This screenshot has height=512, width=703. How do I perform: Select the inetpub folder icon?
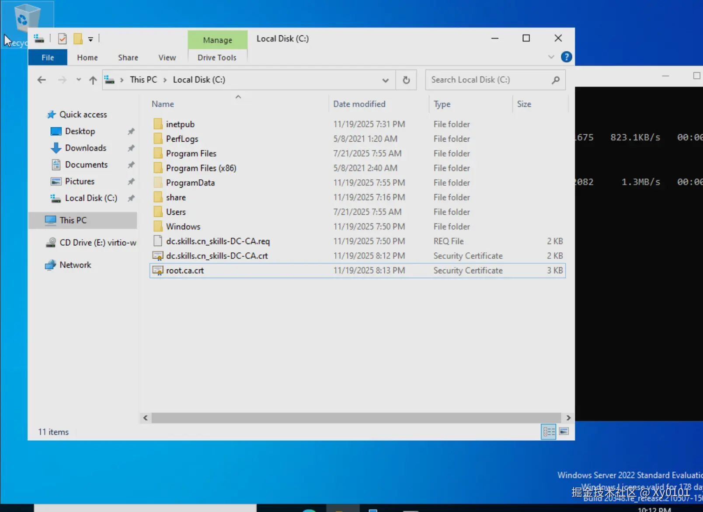click(x=158, y=124)
